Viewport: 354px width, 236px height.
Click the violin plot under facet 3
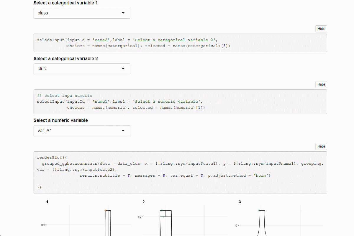coord(262,224)
